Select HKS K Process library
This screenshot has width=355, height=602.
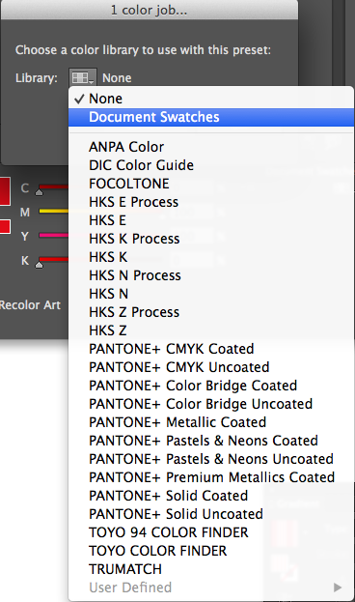211,239
